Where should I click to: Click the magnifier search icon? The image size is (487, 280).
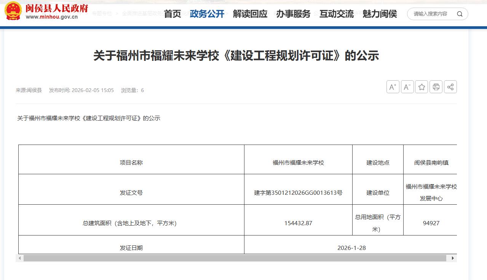460,14
